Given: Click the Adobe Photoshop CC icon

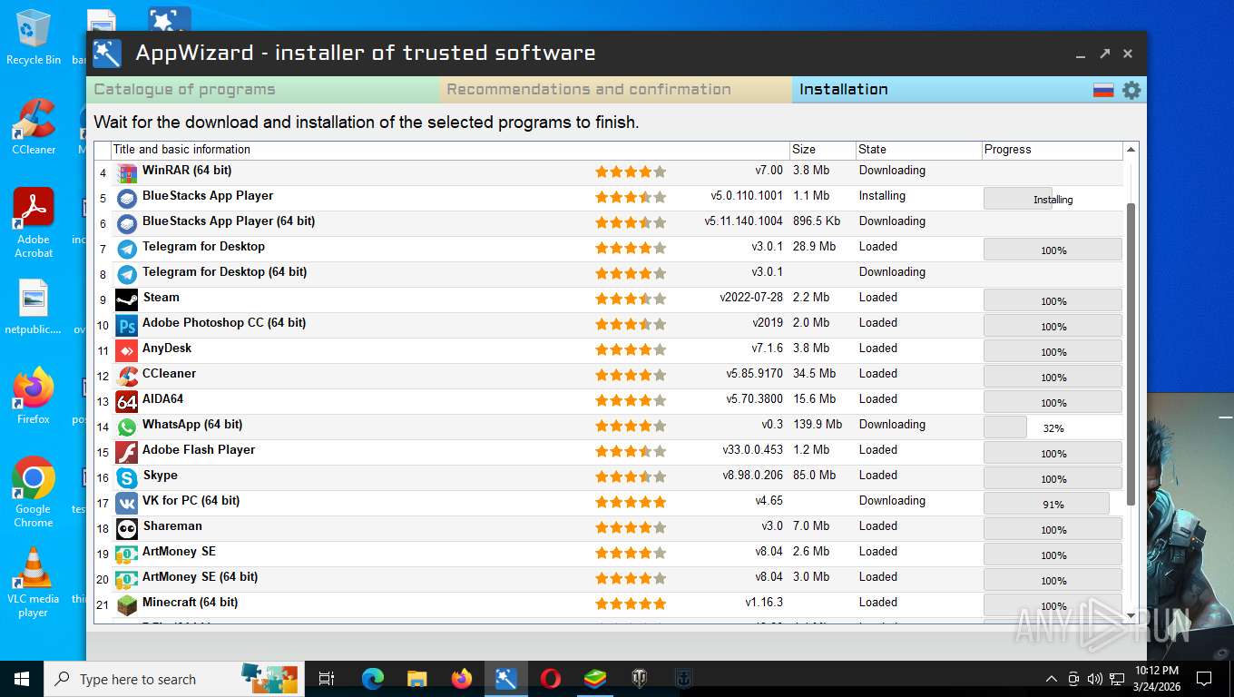Looking at the screenshot, I should 127,325.
